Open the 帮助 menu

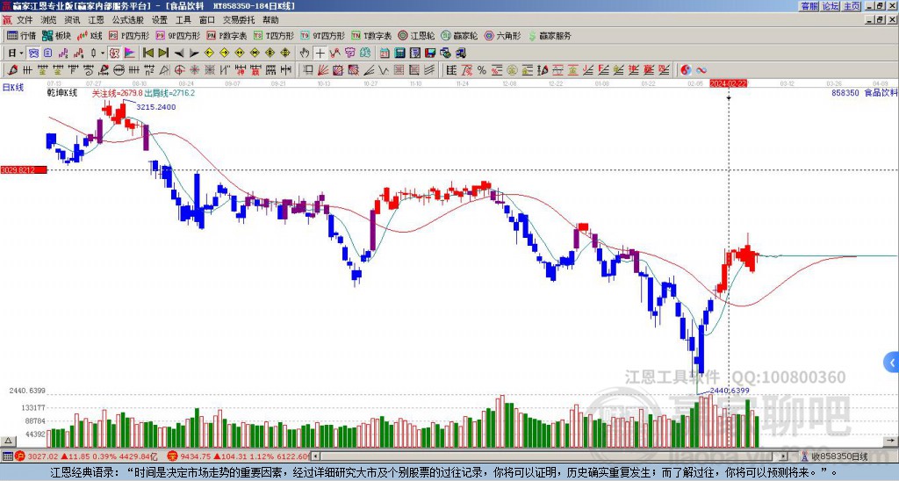(270, 20)
